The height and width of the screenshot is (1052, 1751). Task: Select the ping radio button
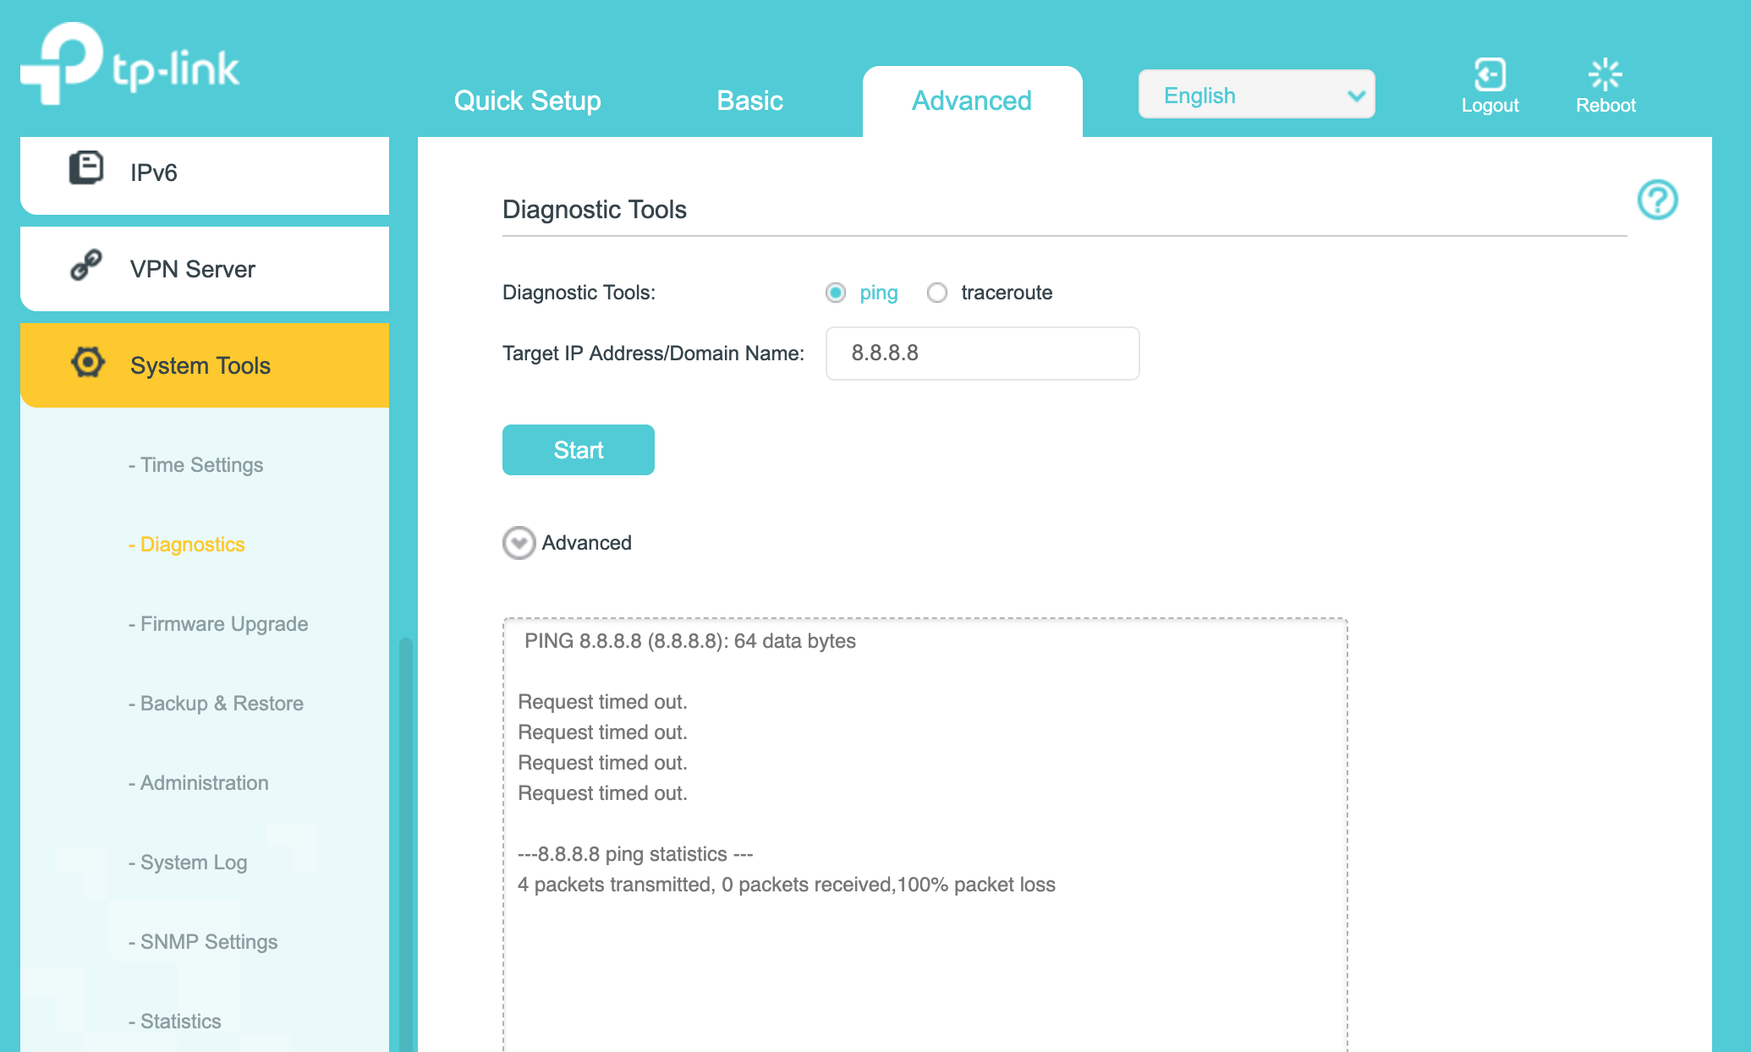click(x=836, y=293)
